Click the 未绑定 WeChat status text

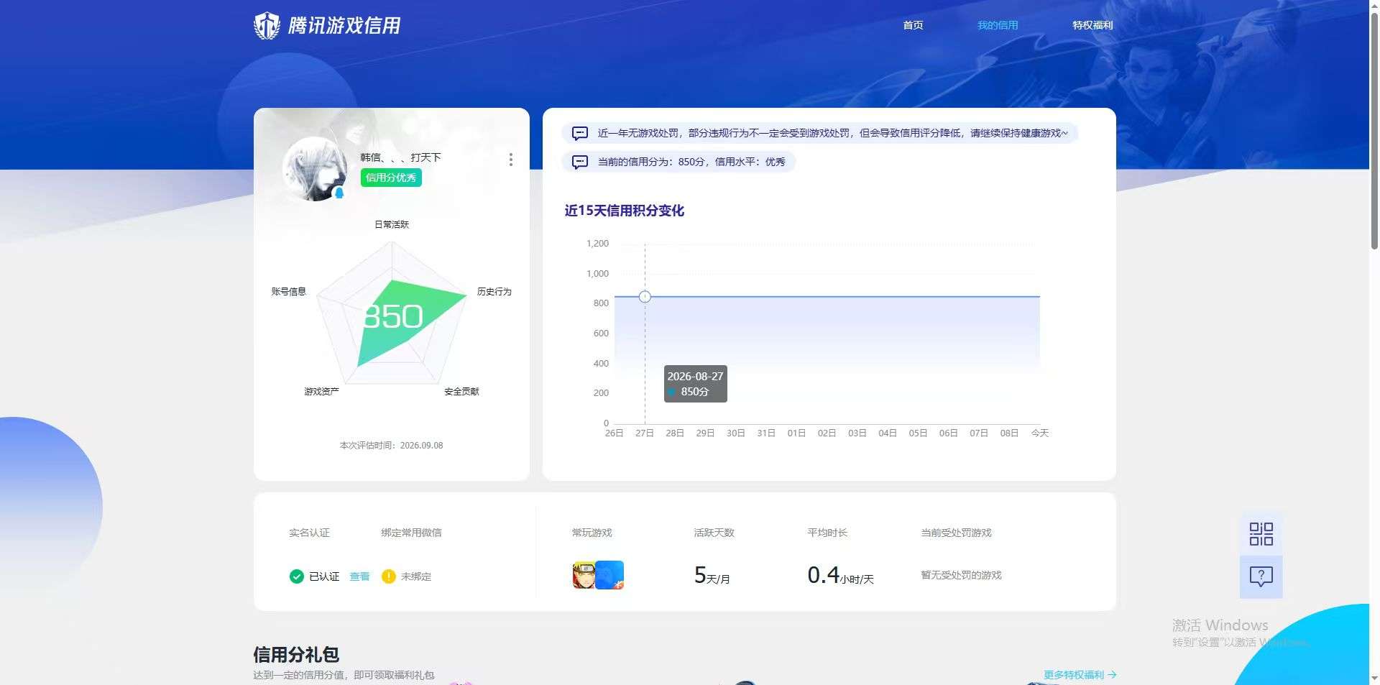tap(416, 576)
